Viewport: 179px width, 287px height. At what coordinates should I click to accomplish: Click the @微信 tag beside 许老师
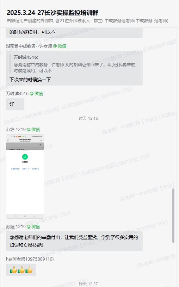[60, 46]
